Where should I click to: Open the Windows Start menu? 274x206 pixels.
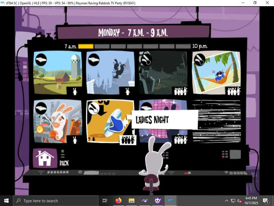[6, 201]
